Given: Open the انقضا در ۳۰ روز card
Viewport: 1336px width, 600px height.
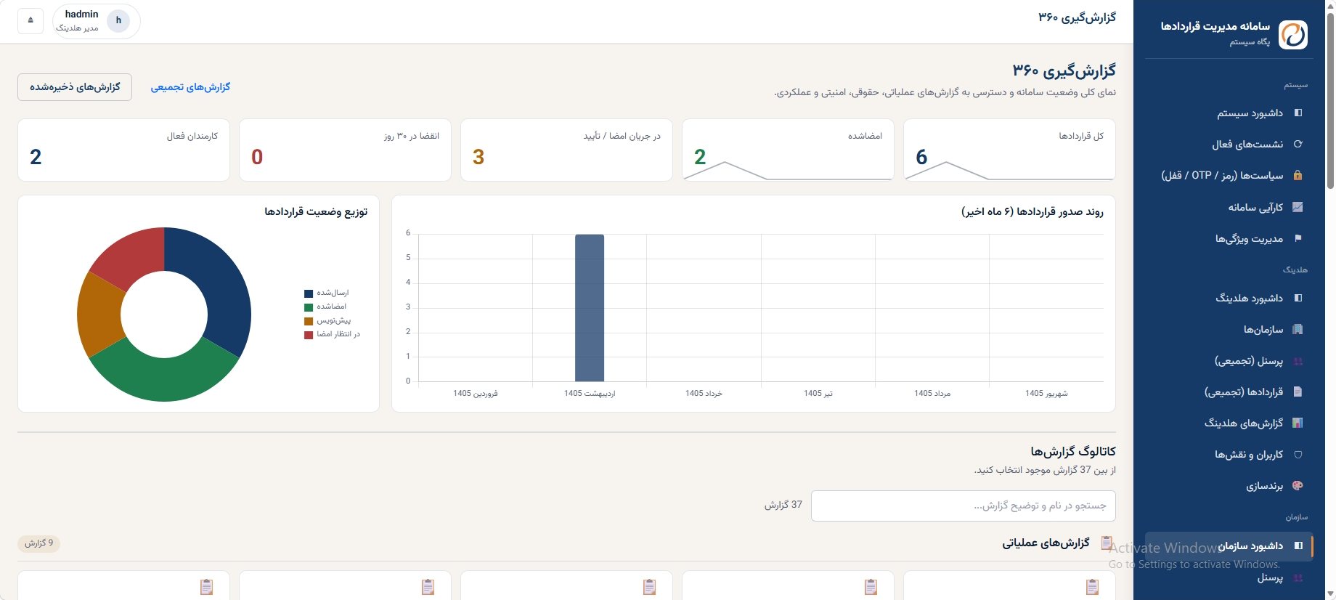Looking at the screenshot, I should (x=345, y=150).
